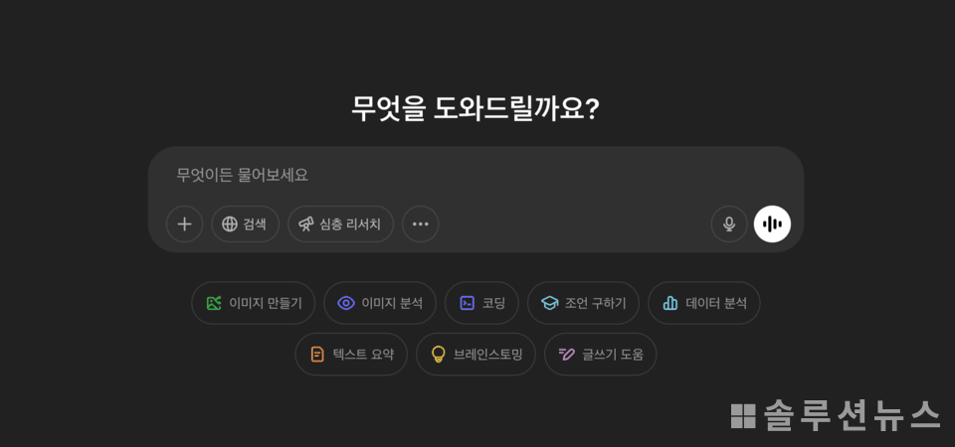Click the 브레인스토밍 lightbulb suggestion
Image resolution: width=955 pixels, height=447 pixels.
click(476, 354)
